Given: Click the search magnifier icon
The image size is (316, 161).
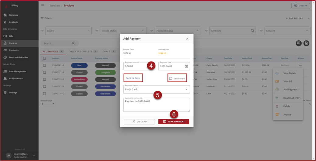Looking at the screenshot, I should point(73,43).
